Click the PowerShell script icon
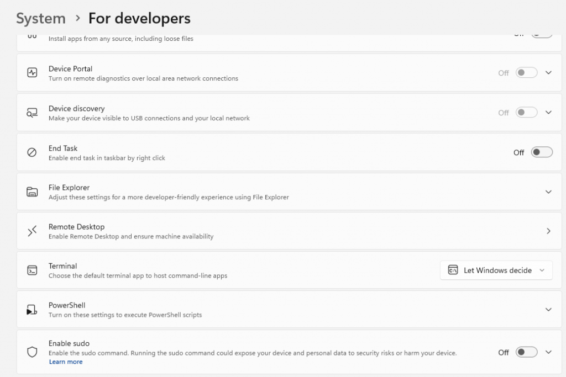 tap(32, 310)
